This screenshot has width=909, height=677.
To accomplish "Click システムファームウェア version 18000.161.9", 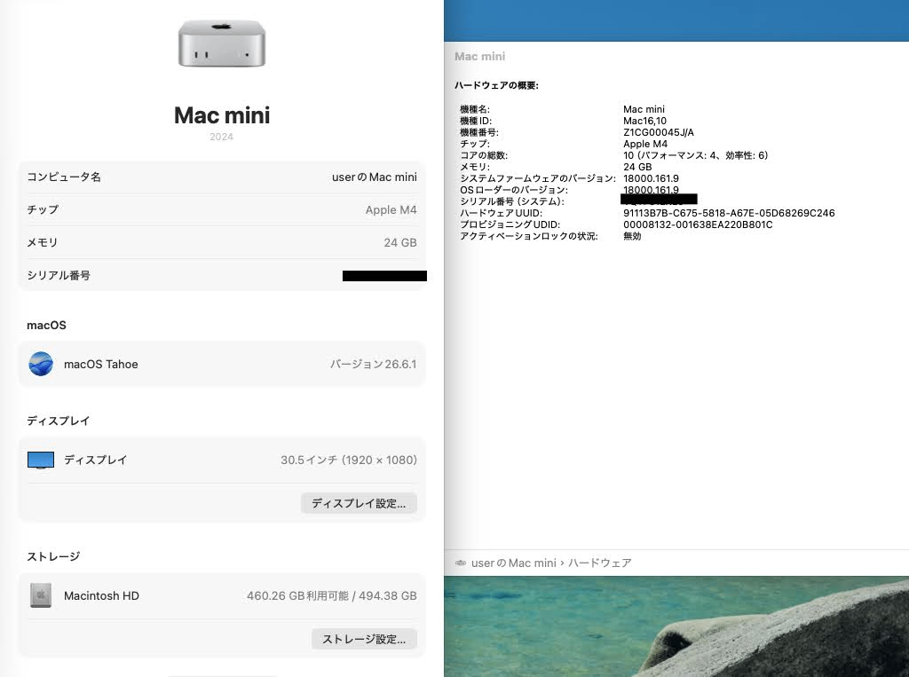I will coord(651,178).
